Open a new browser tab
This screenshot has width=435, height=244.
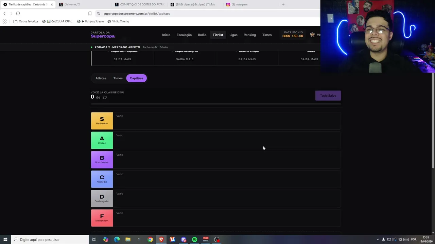pos(283,4)
